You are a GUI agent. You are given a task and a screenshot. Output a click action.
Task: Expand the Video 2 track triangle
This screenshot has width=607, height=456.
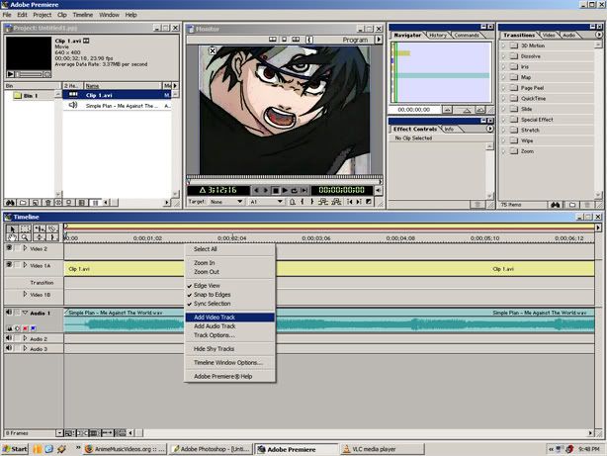click(25, 248)
